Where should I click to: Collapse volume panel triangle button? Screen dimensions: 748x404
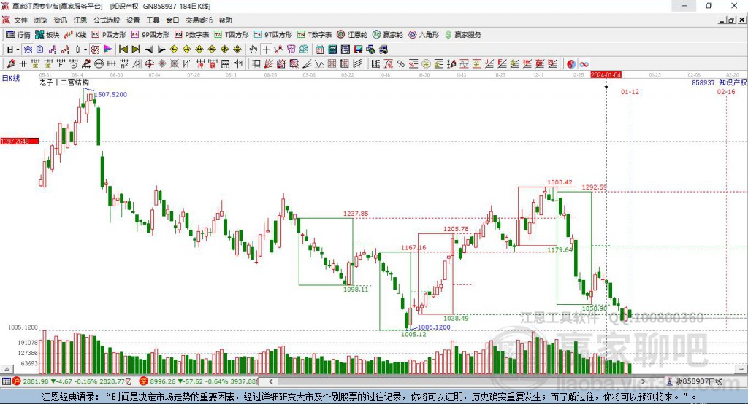click(x=7, y=369)
